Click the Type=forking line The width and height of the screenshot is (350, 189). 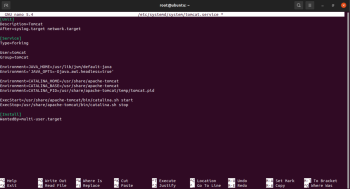(14, 43)
